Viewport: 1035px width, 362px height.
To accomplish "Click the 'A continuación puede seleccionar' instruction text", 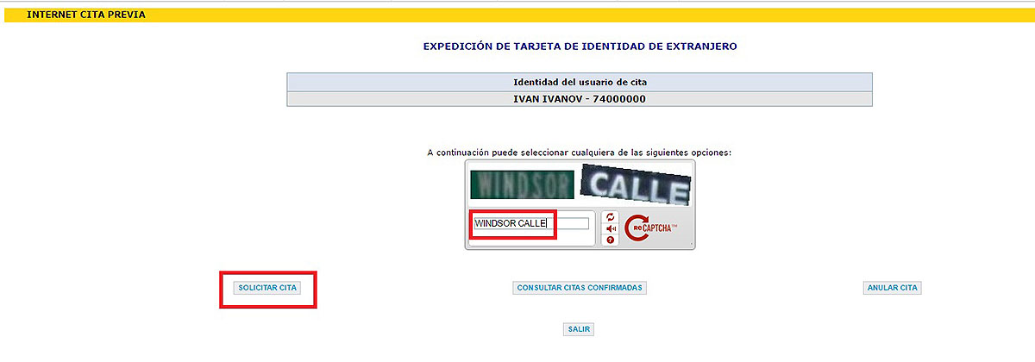I will pos(580,153).
